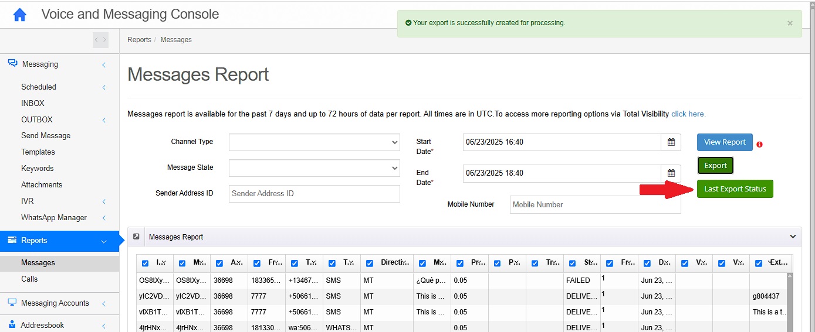Select the '+13467…' recipient cell

click(304, 280)
